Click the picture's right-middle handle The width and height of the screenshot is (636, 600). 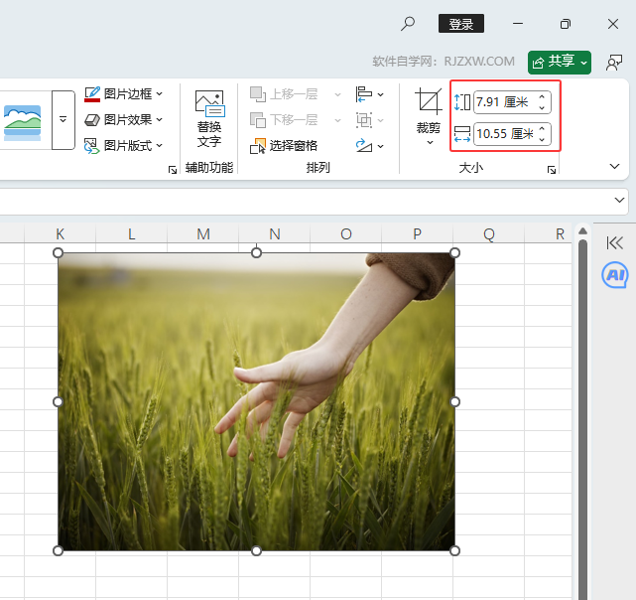point(455,401)
